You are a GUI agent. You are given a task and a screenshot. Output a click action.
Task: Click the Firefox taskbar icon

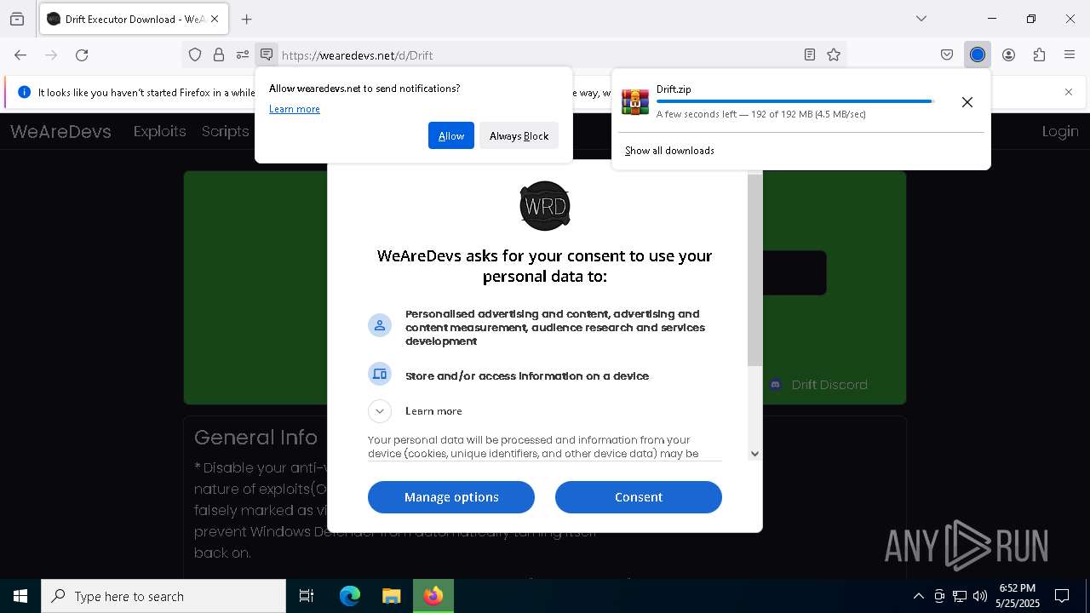point(433,596)
